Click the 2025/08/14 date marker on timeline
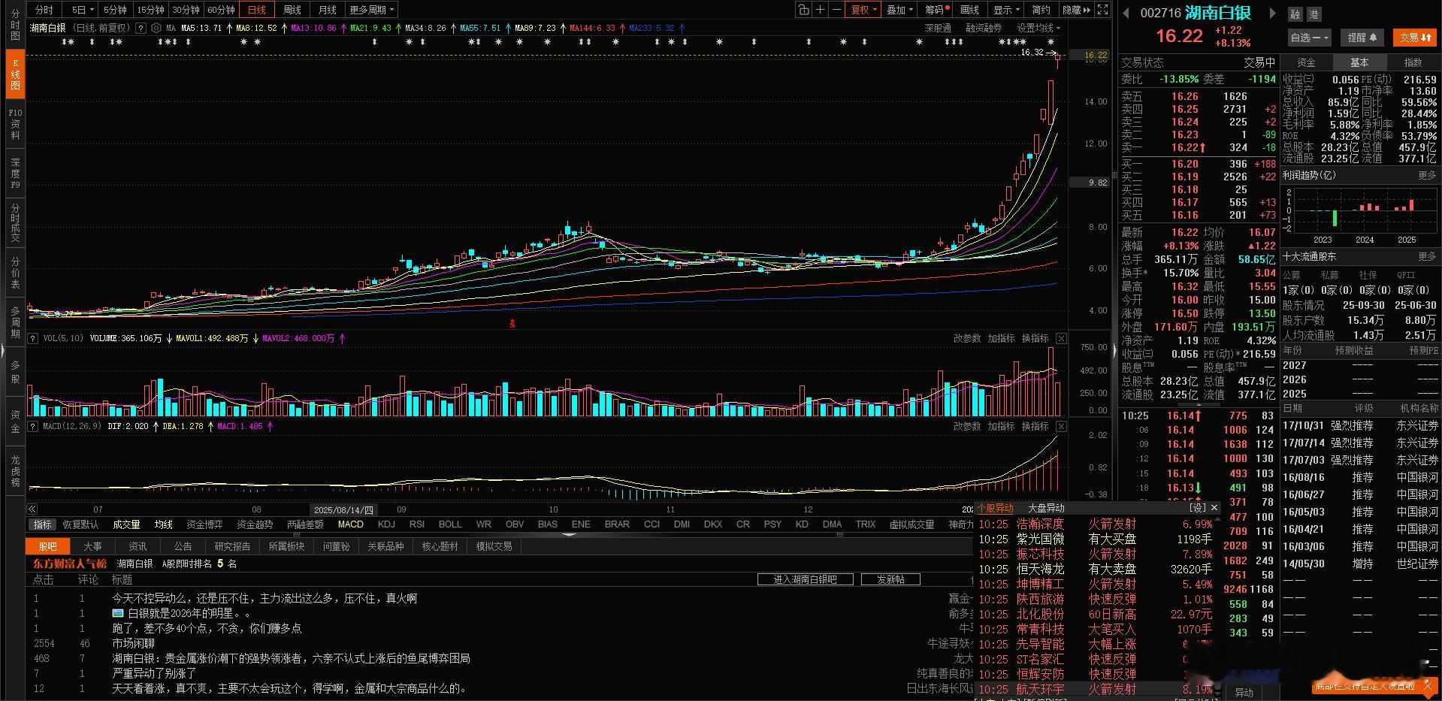The image size is (1442, 701). [x=343, y=509]
